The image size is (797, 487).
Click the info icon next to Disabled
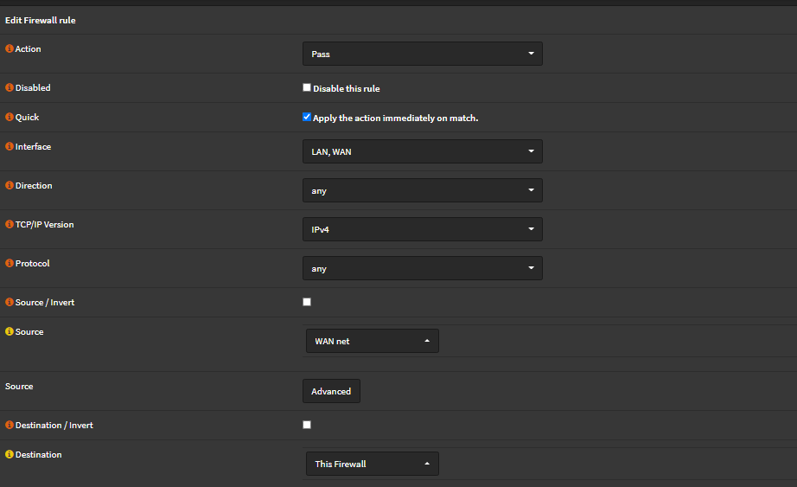pos(10,88)
